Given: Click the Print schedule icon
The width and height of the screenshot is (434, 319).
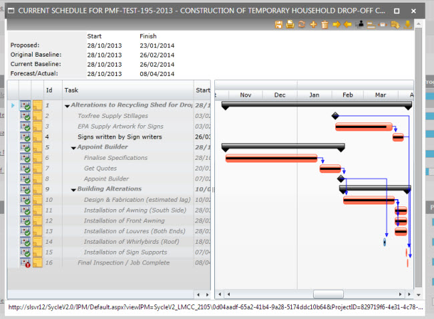Looking at the screenshot, I should [290, 25].
